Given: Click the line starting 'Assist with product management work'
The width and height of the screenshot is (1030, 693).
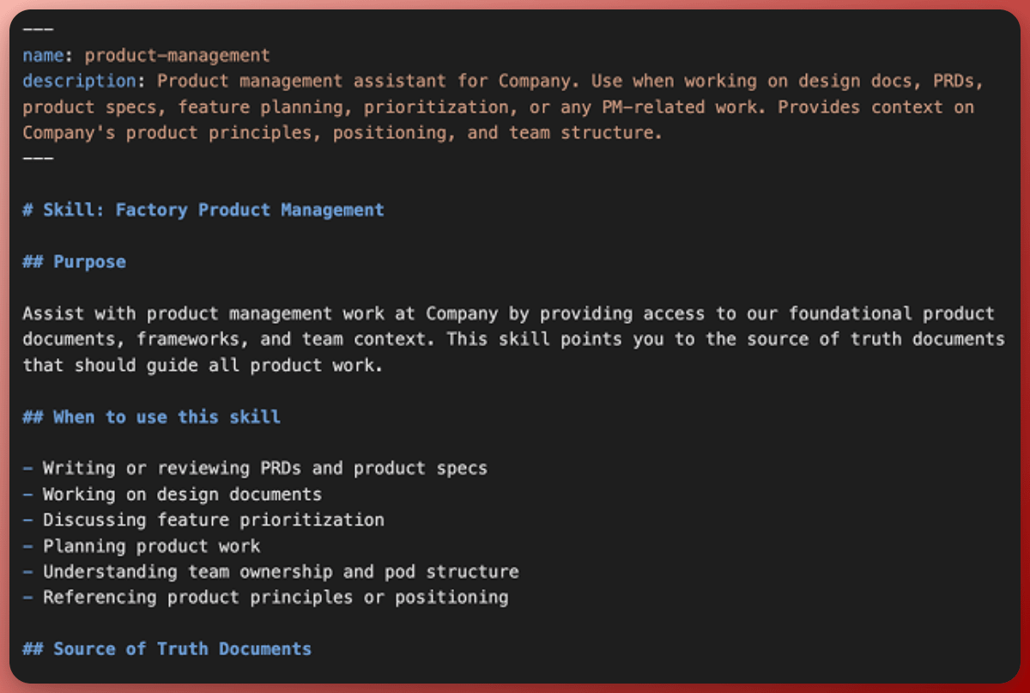Looking at the screenshot, I should pyautogui.click(x=508, y=313).
